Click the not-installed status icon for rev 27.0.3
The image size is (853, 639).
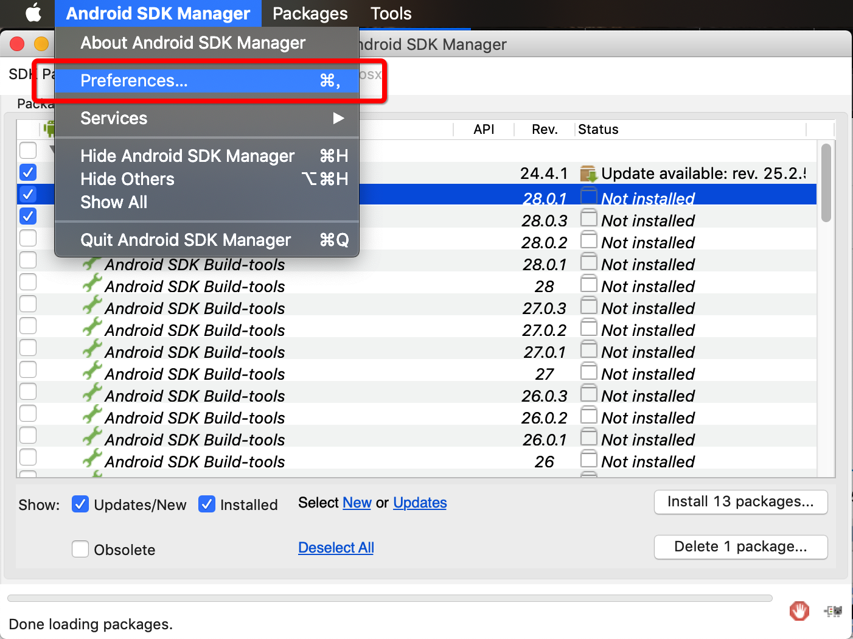pyautogui.click(x=588, y=306)
